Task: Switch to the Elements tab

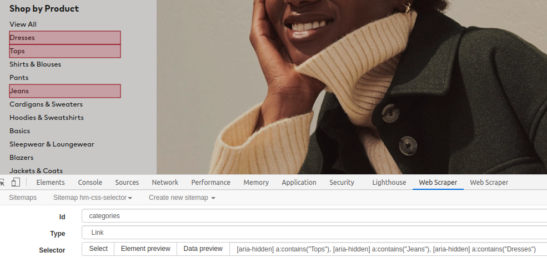Action: tap(51, 183)
